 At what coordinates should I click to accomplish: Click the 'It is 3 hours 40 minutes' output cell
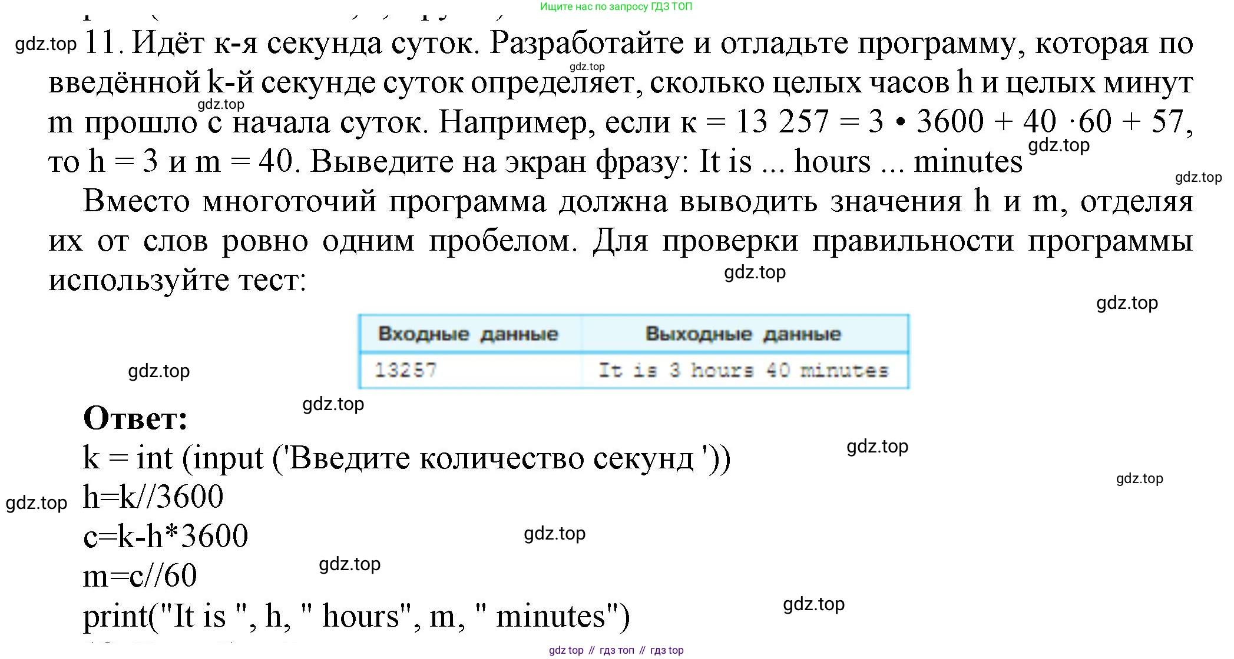point(744,370)
